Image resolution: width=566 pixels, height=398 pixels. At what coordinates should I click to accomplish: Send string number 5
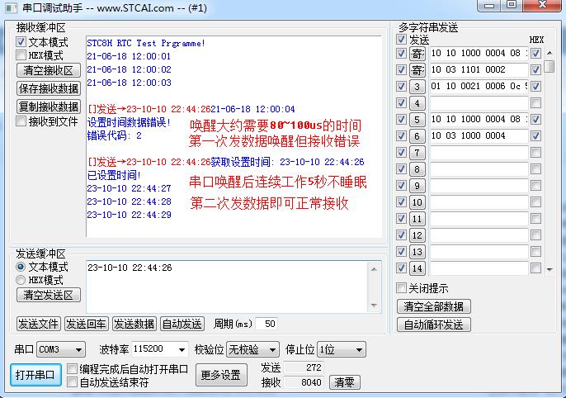click(x=417, y=120)
